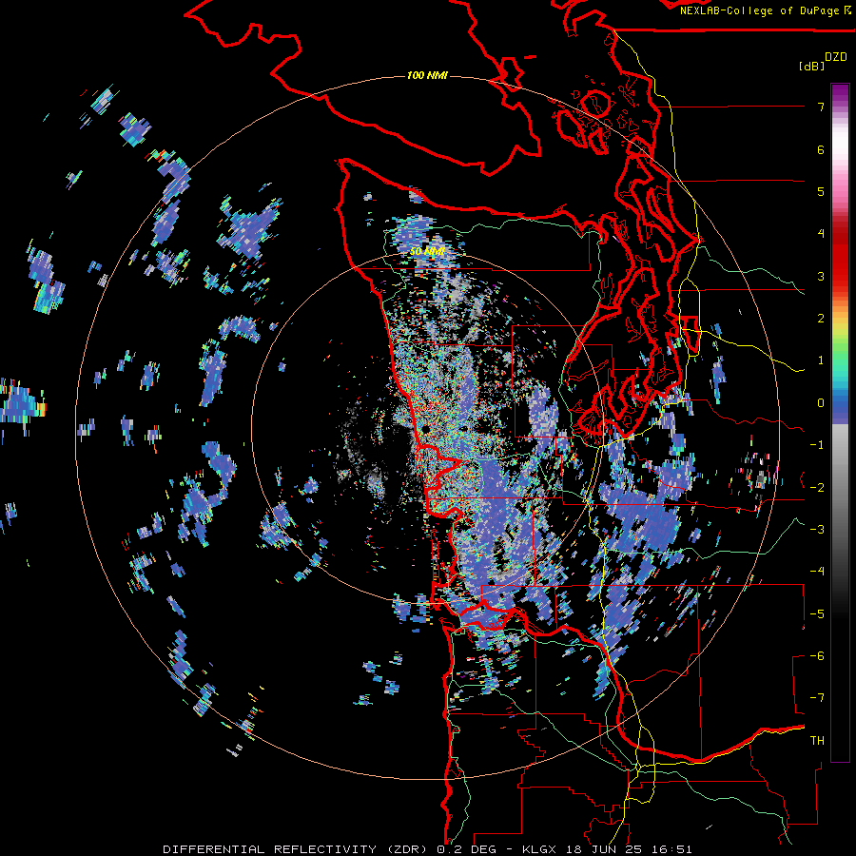Click the 6 dB scale tick label
This screenshot has width=856, height=856.
click(821, 149)
